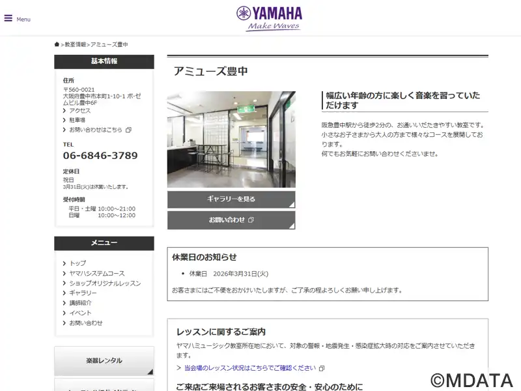Click phone number 06-6846-3789

click(x=100, y=155)
